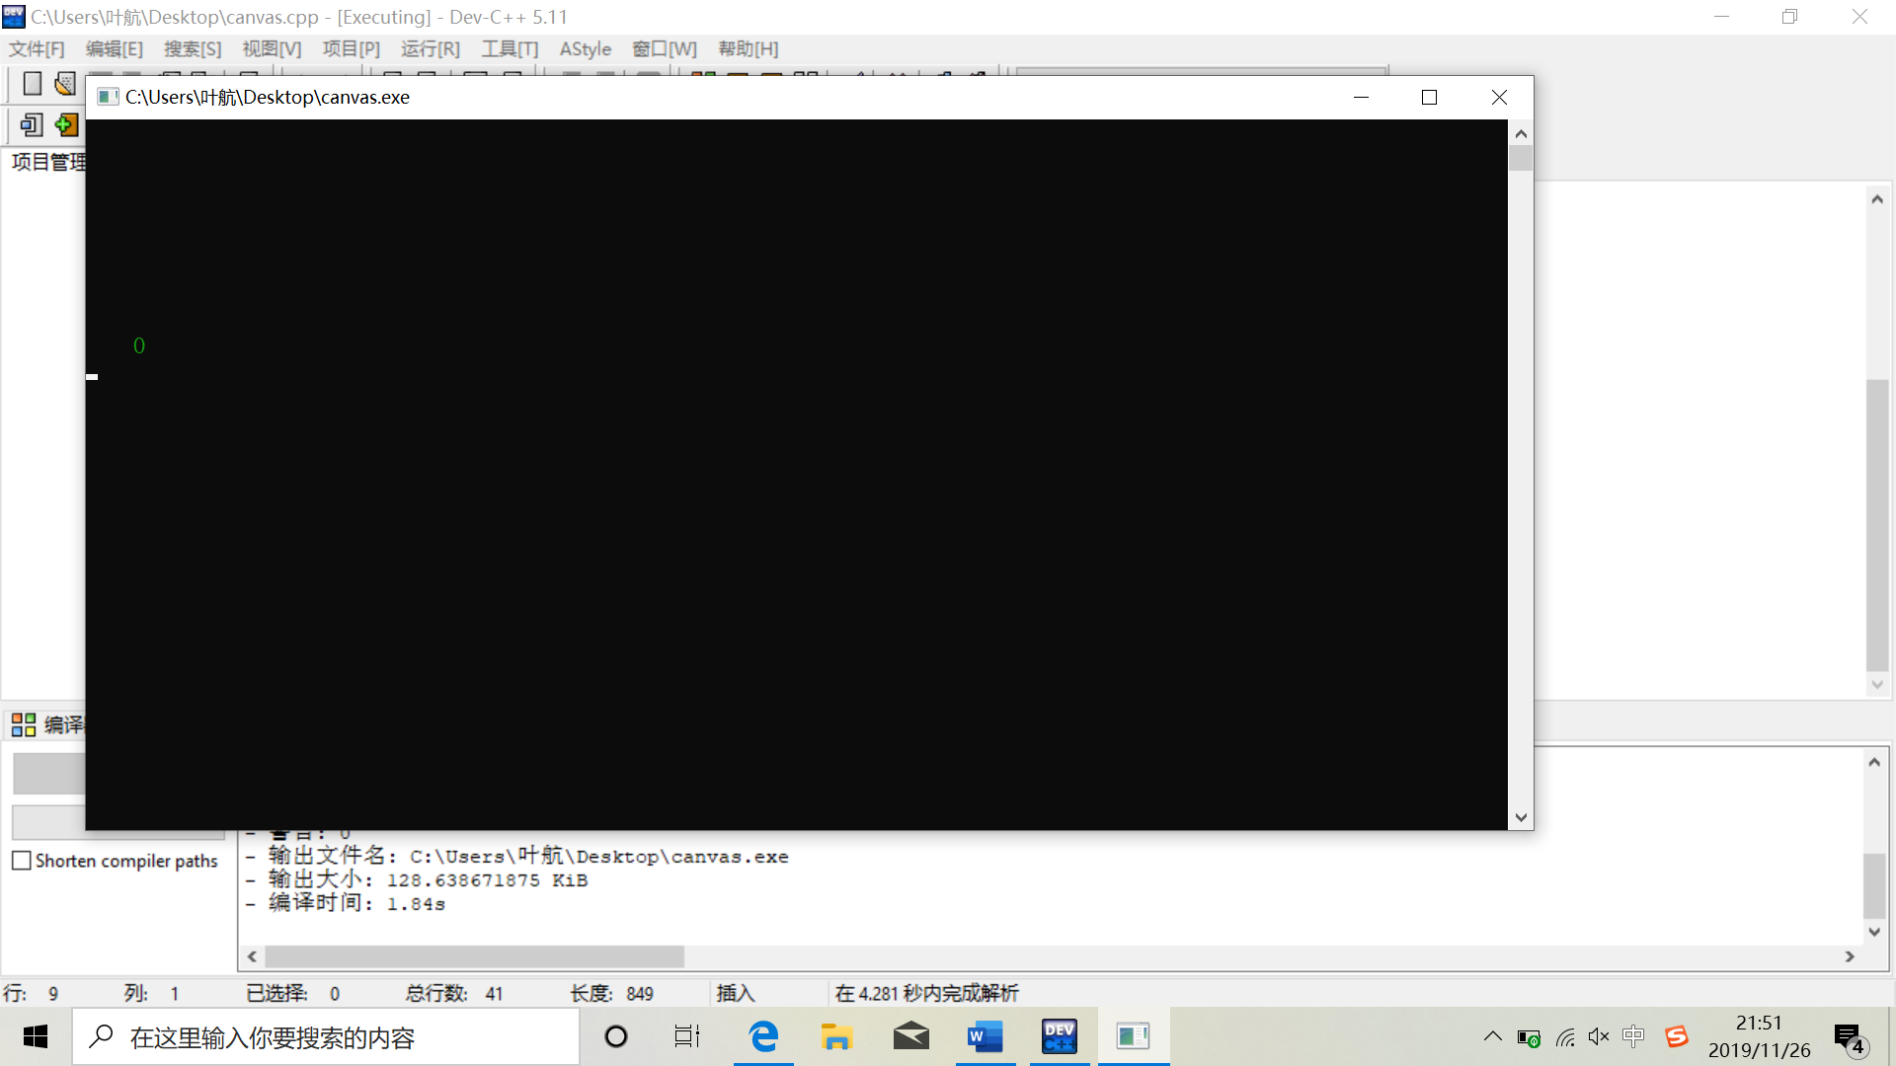Open the 工具[T] menu
1896x1066 pixels.
510,49
